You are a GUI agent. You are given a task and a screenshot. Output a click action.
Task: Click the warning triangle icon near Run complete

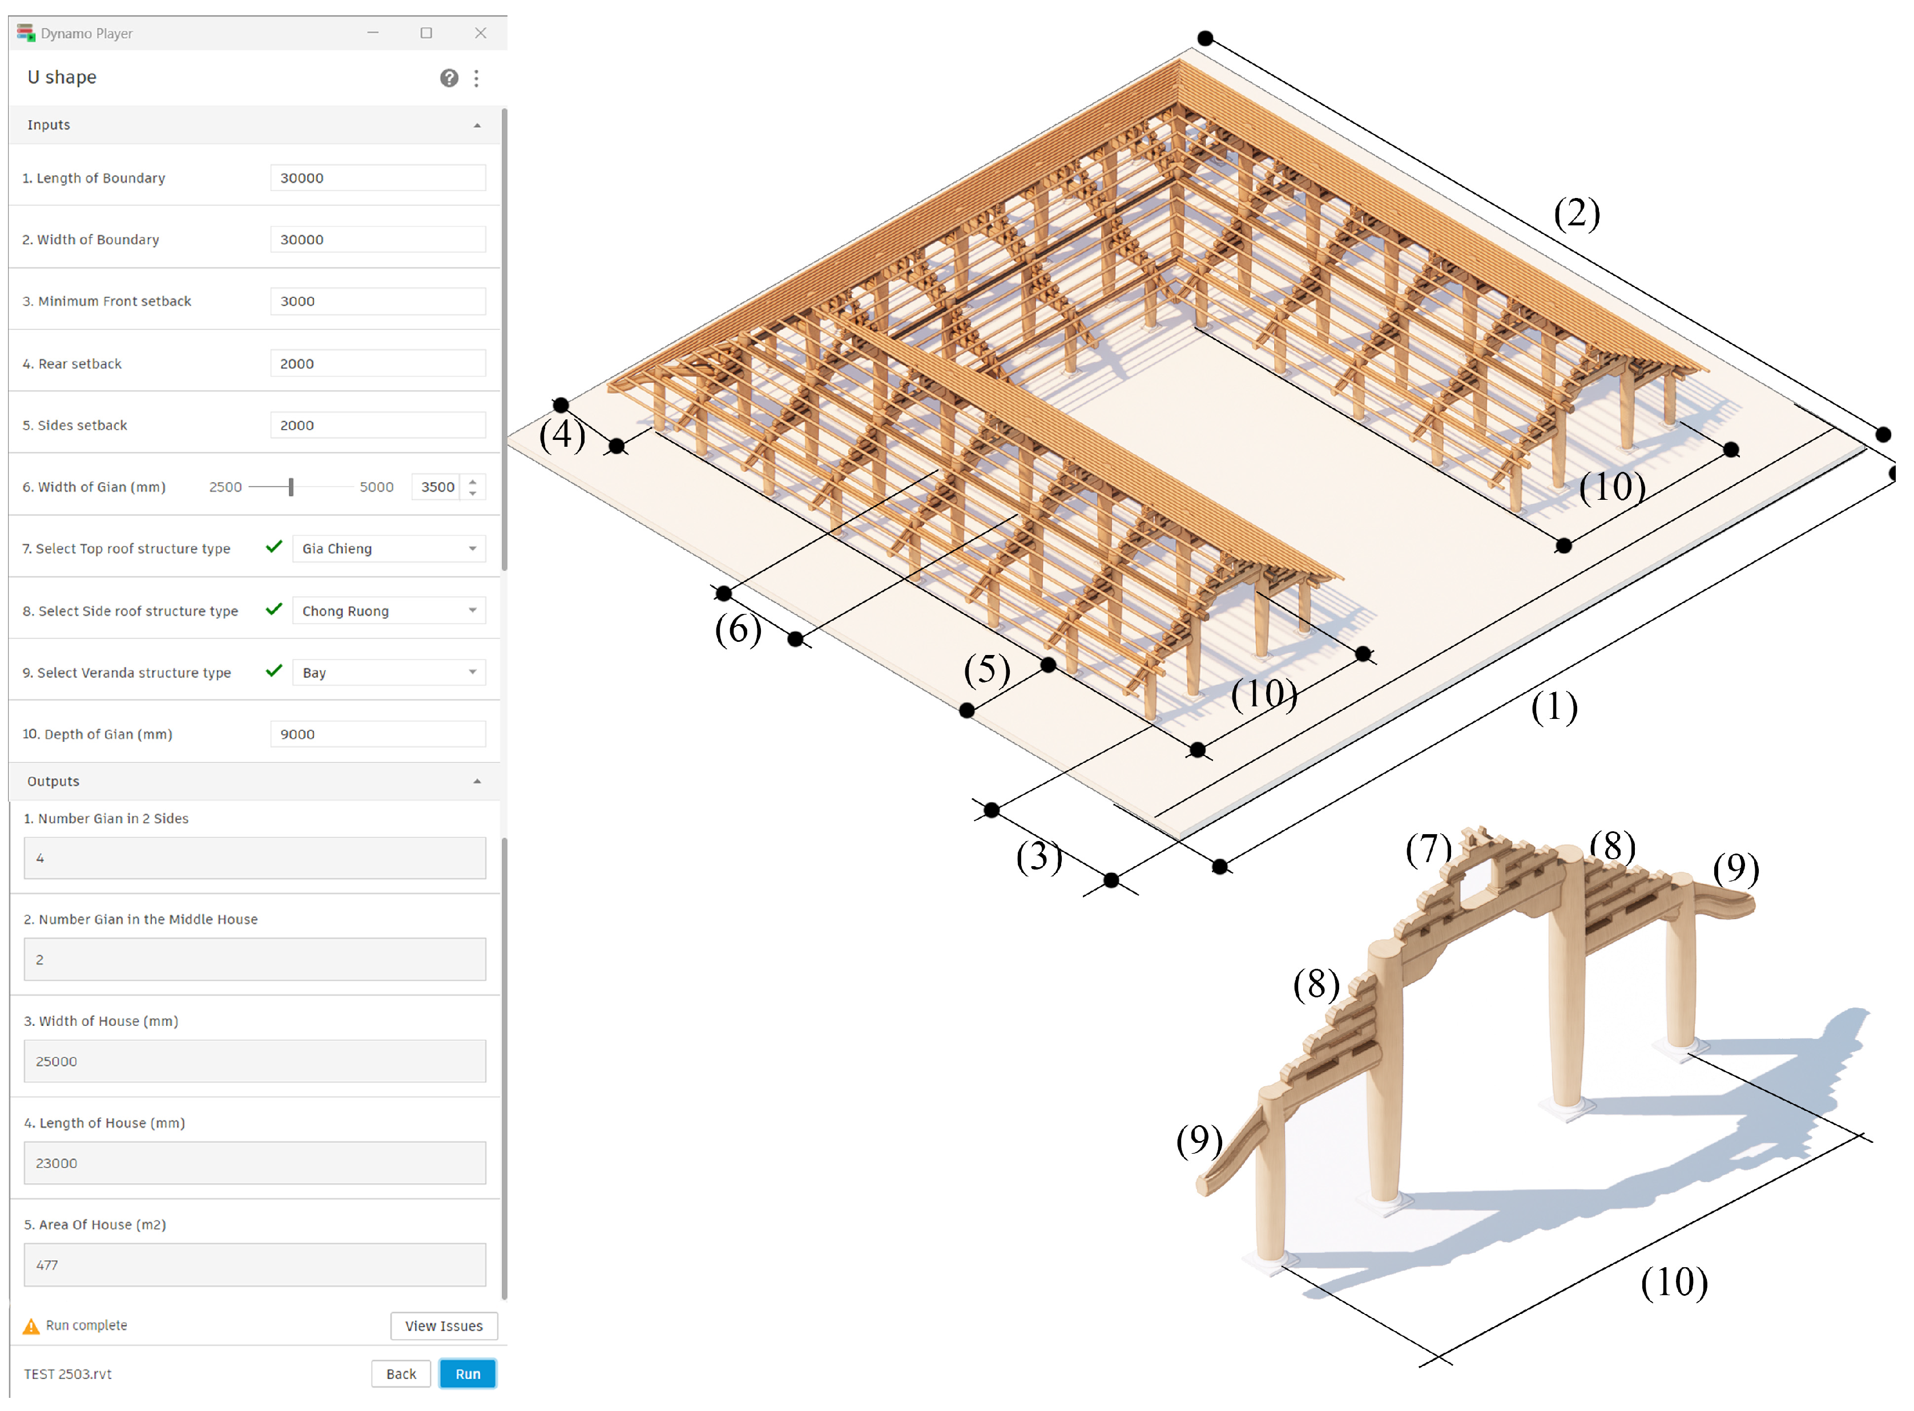tap(31, 1327)
